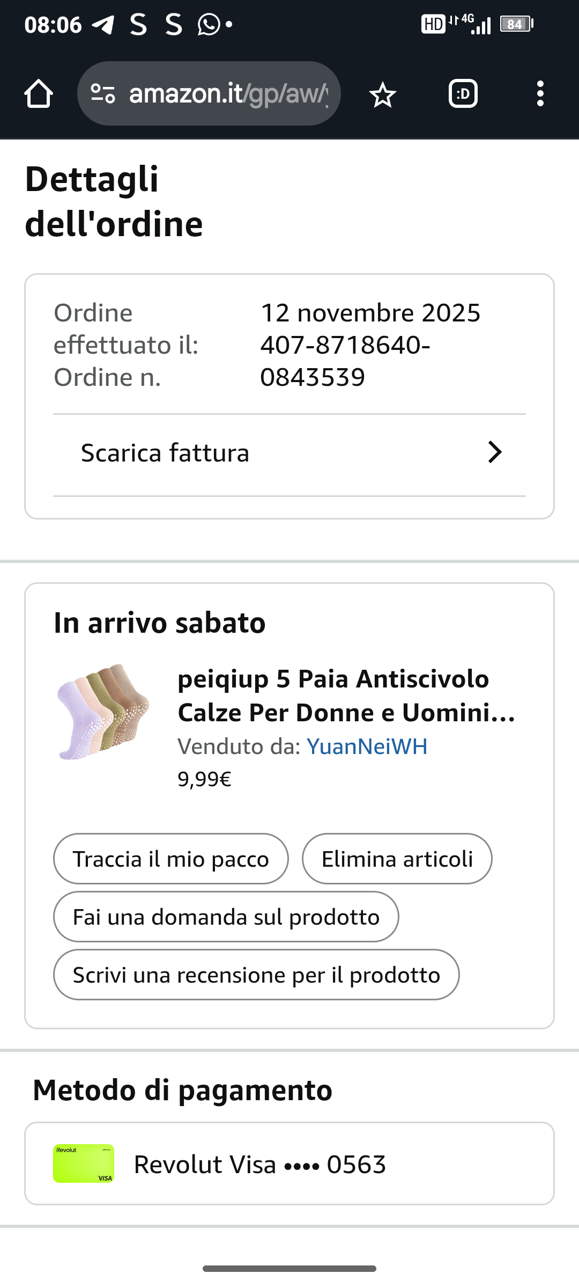Tap Fai una domanda sul prodotto

(x=226, y=917)
